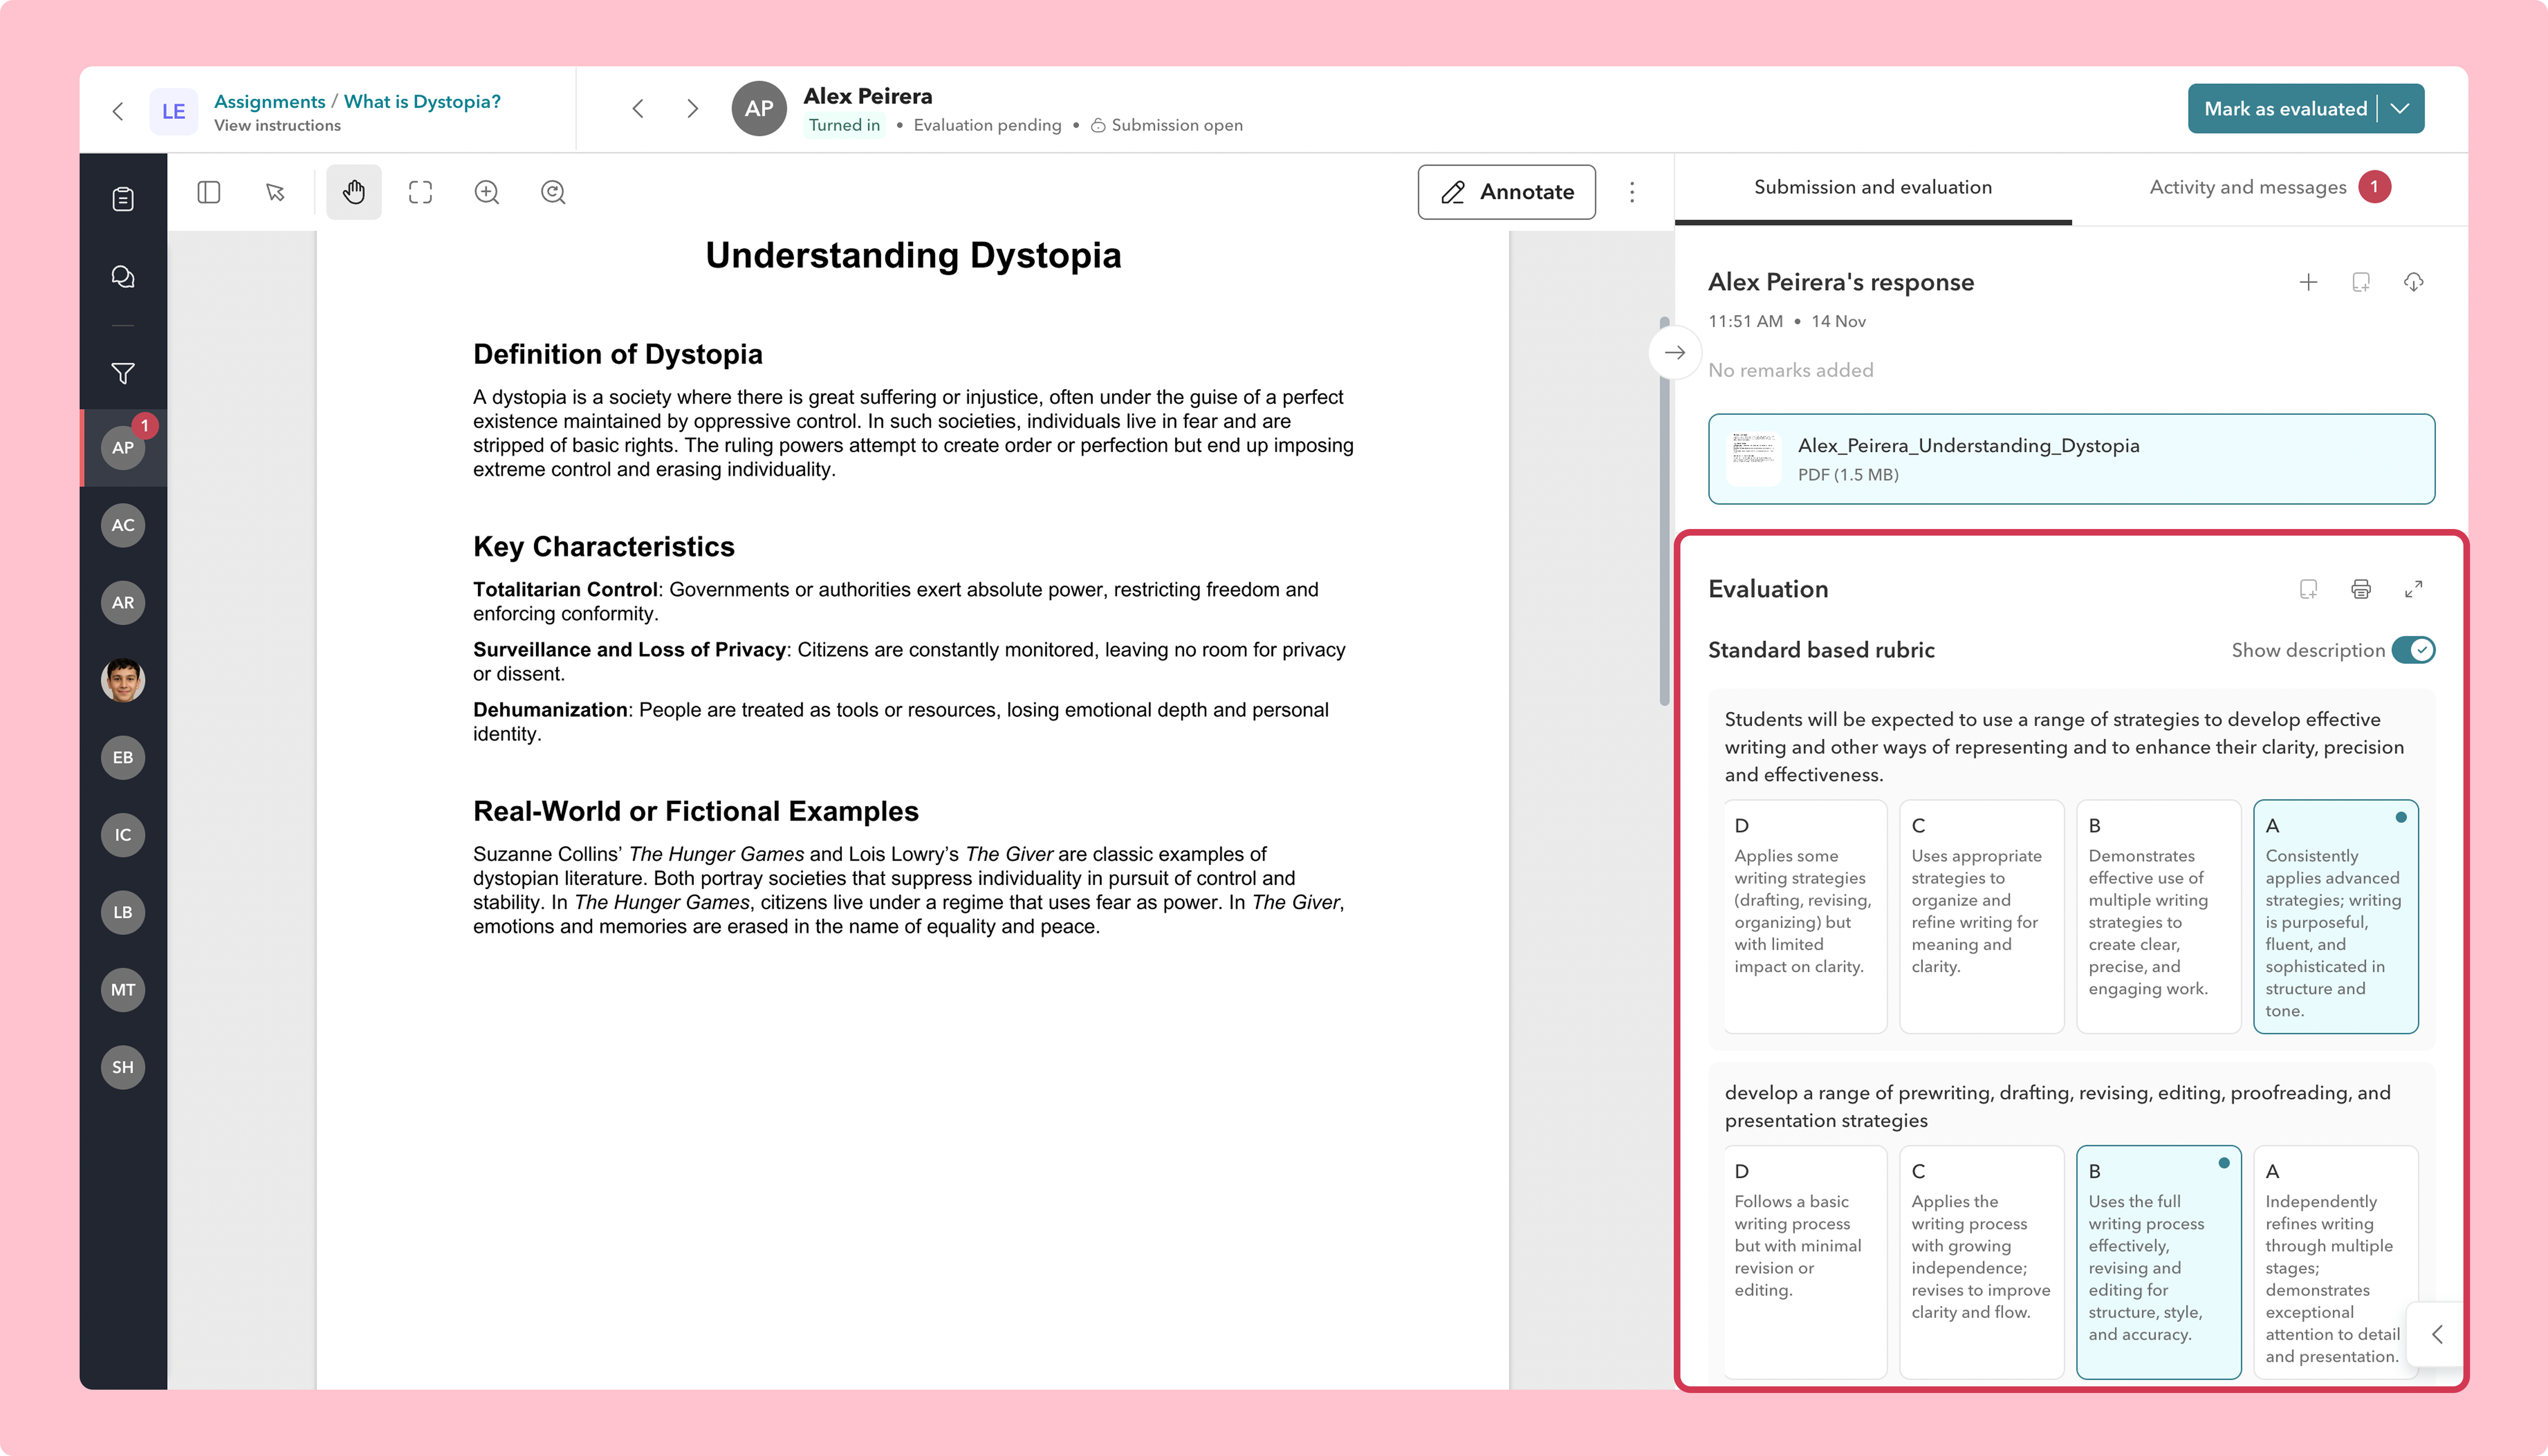2548x1456 pixels.
Task: Click View instructions link
Action: pyautogui.click(x=277, y=126)
